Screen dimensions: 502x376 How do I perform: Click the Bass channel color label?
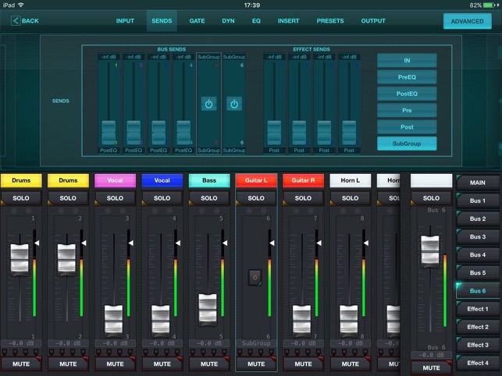[x=208, y=180]
